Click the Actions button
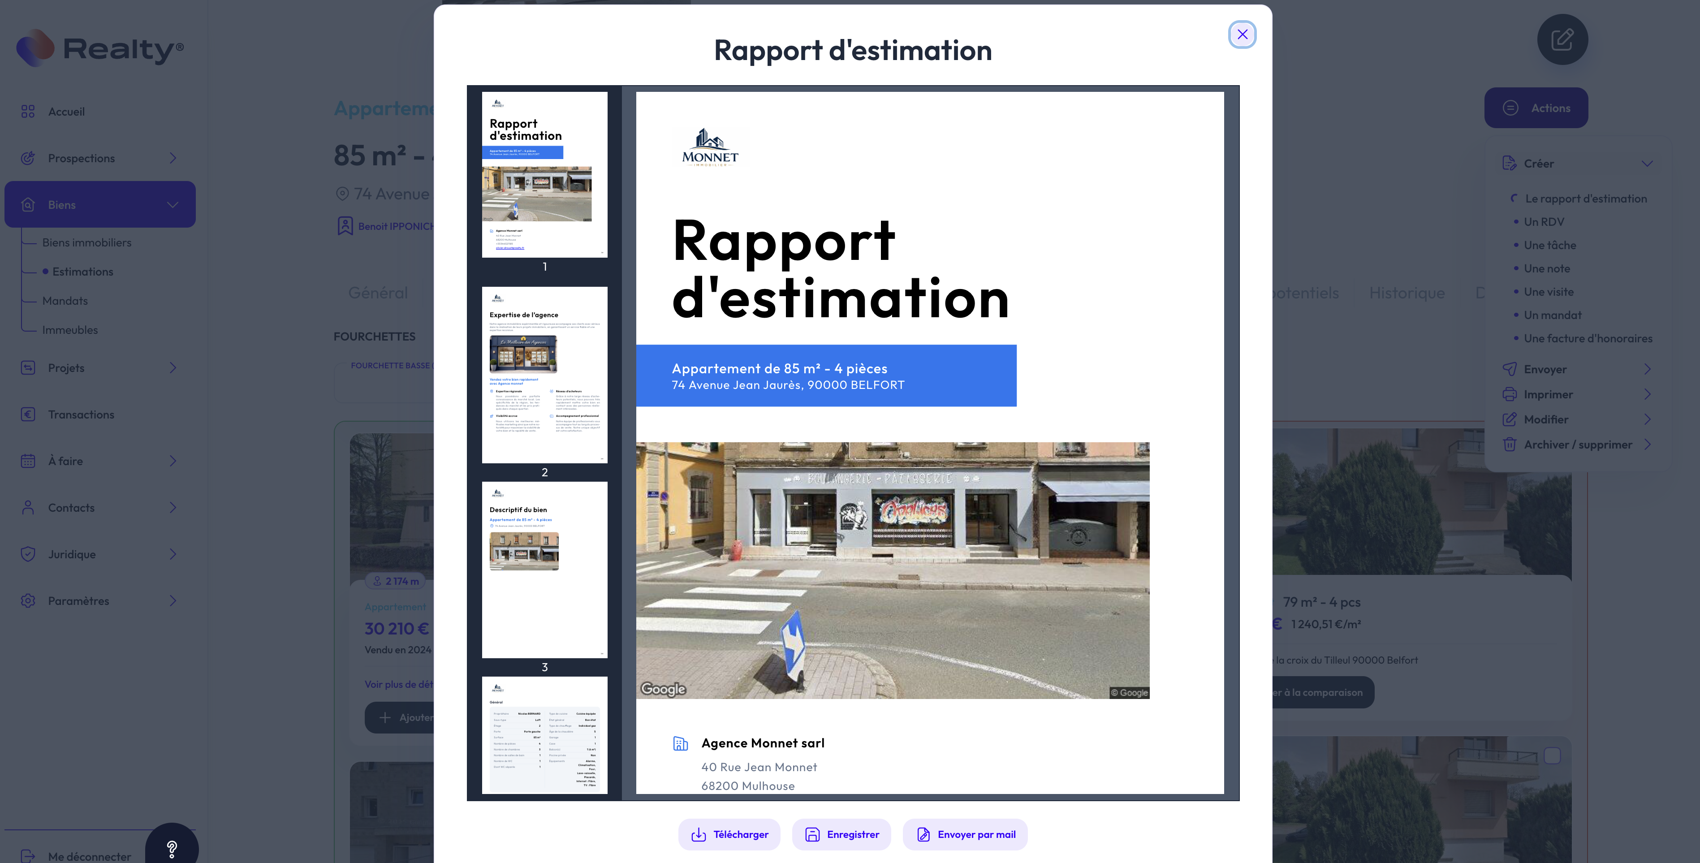The width and height of the screenshot is (1700, 863). tap(1536, 108)
